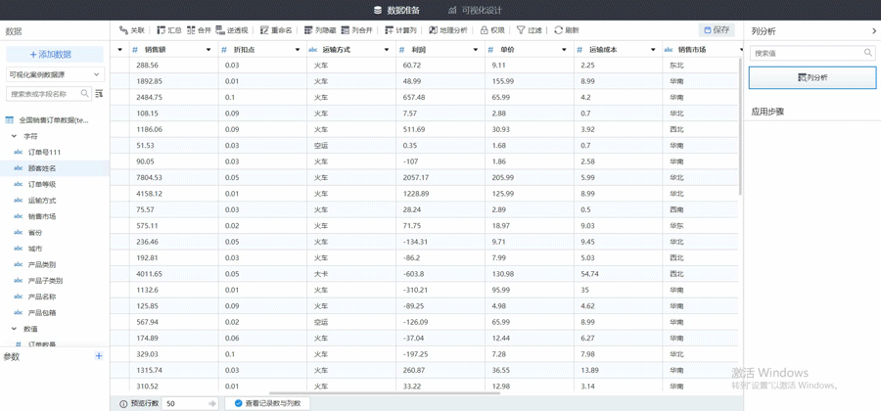Collapse the 列分析 panel with the chevron

click(874, 31)
